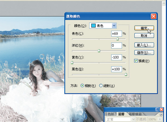Screen dimensions: 167x122
Task: Open the layers panel flyout menu arrow
Action: pos(161,114)
